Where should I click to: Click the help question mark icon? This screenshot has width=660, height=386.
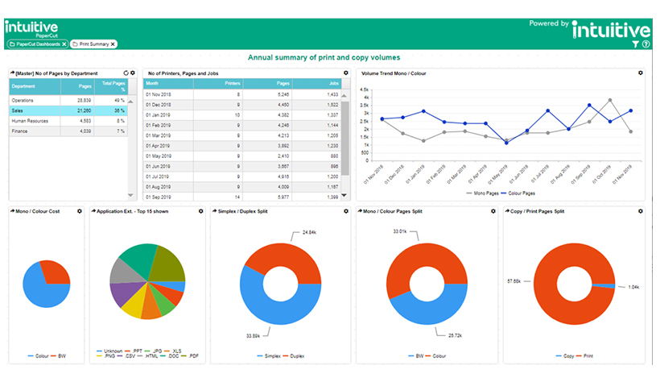point(646,44)
